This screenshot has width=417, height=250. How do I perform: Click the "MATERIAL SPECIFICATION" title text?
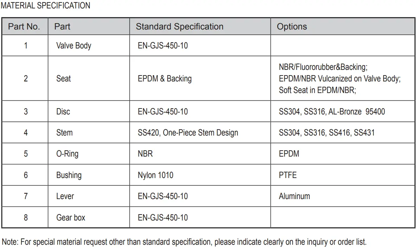pyautogui.click(x=45, y=6)
